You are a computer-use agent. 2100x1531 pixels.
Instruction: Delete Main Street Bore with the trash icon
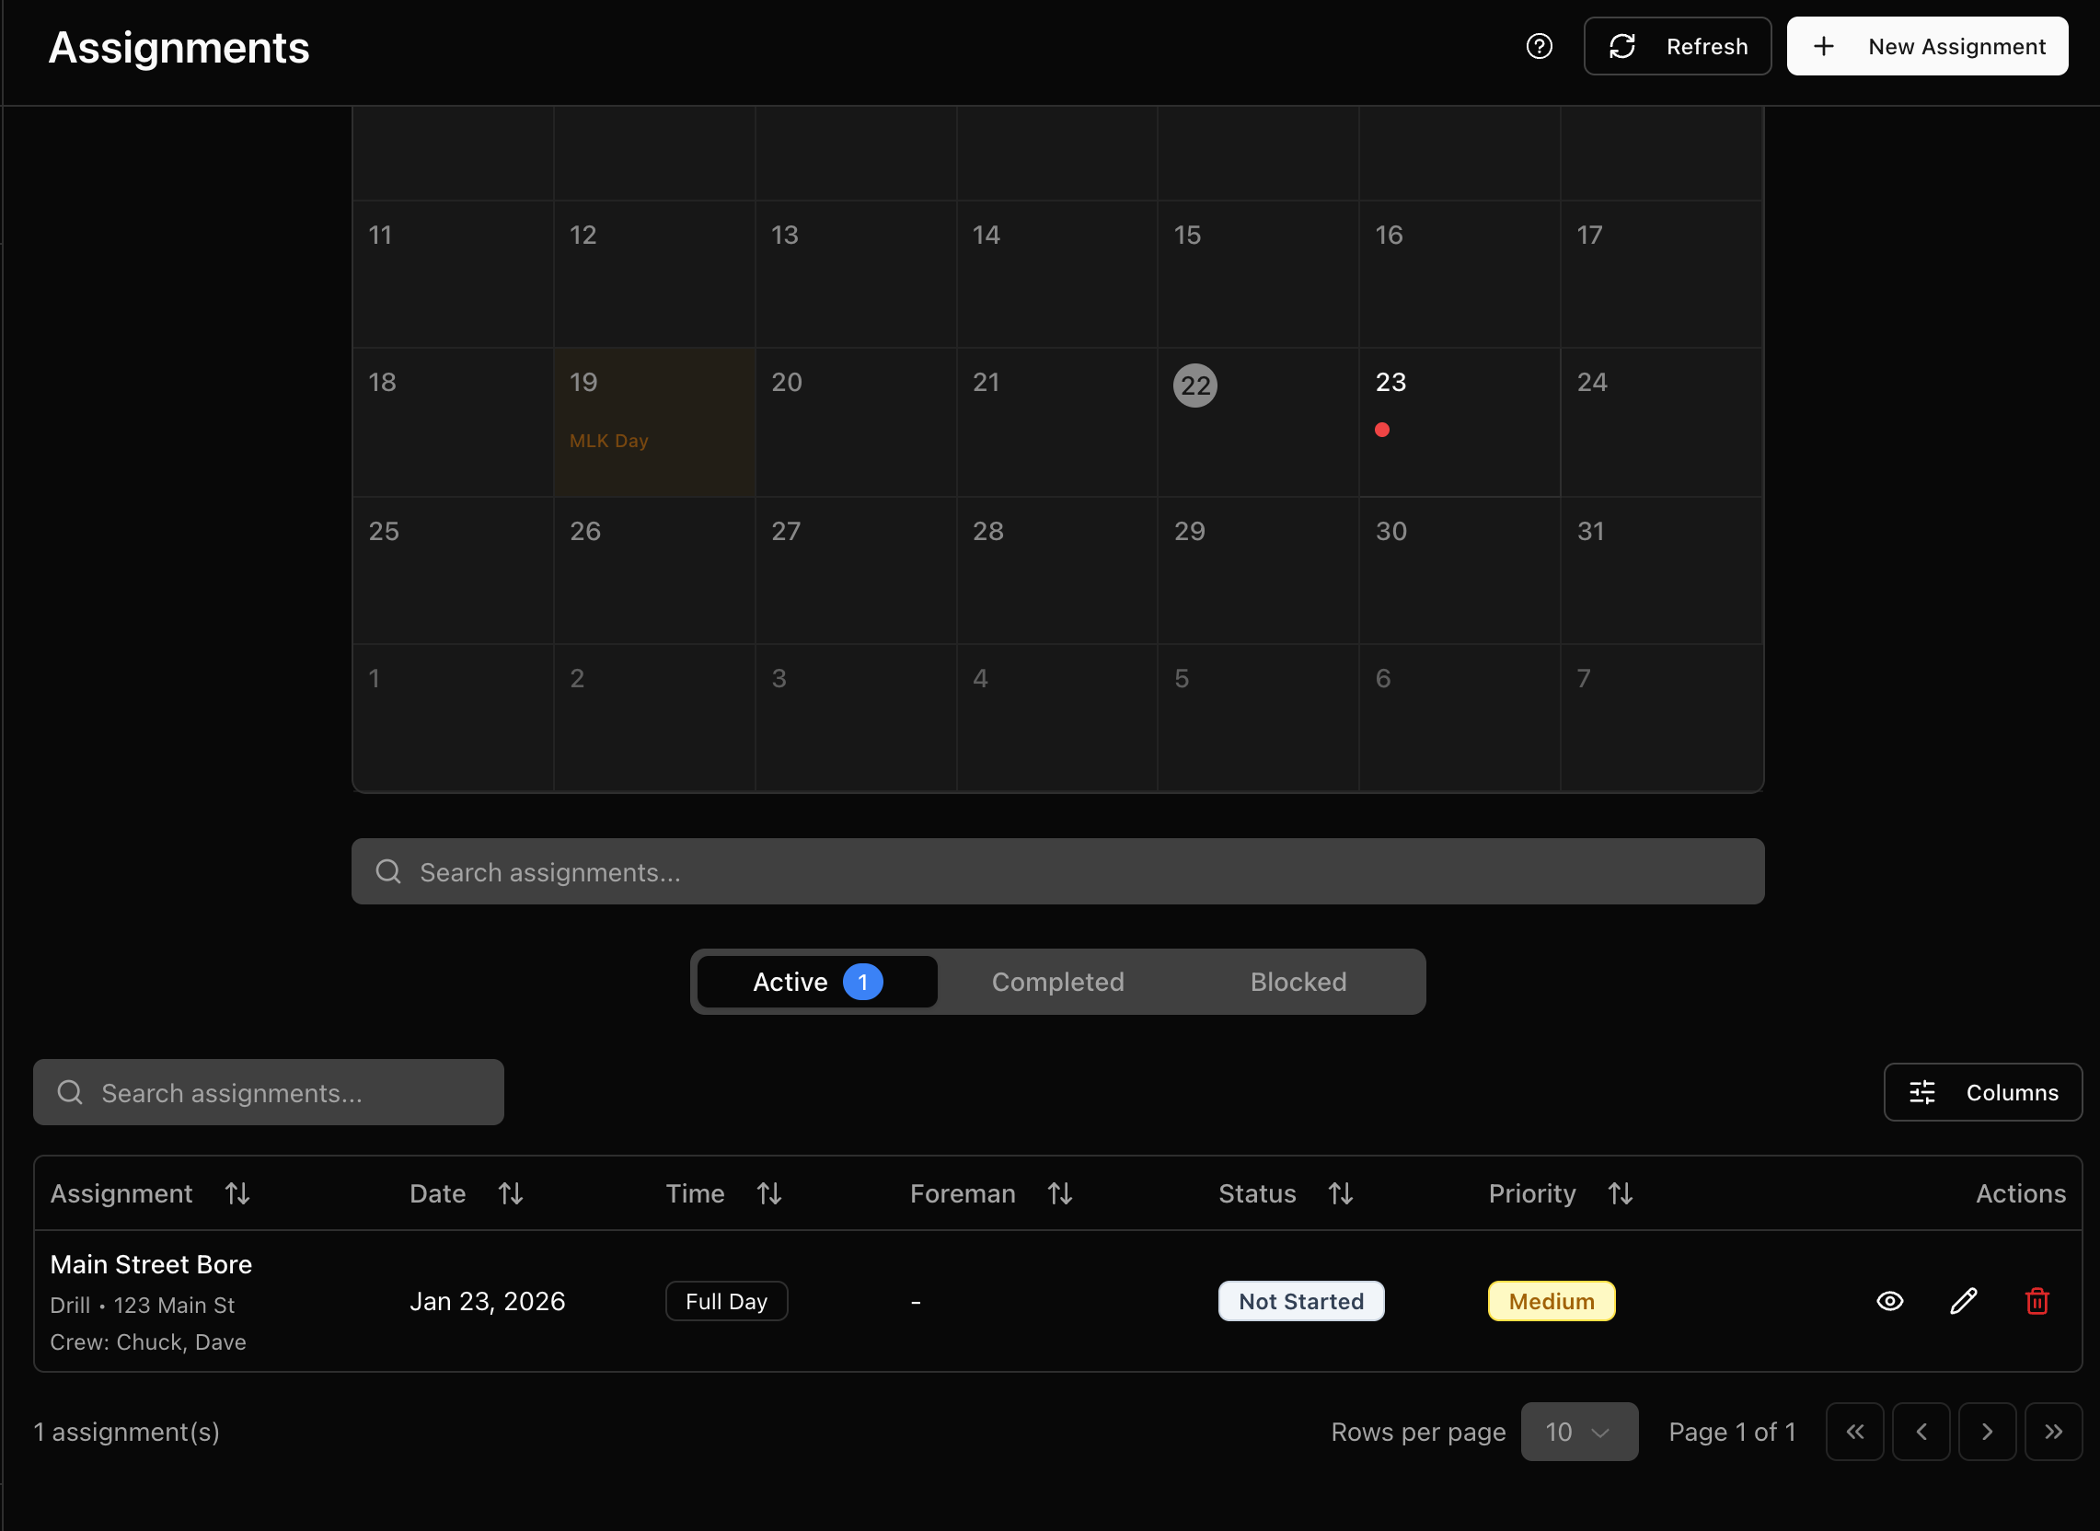[x=2037, y=1301]
